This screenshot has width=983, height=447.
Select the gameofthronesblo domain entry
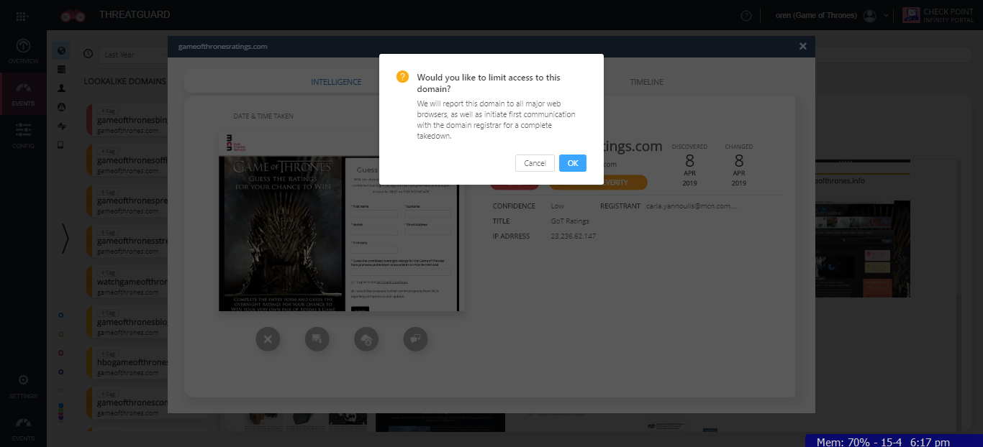pyautogui.click(x=127, y=322)
